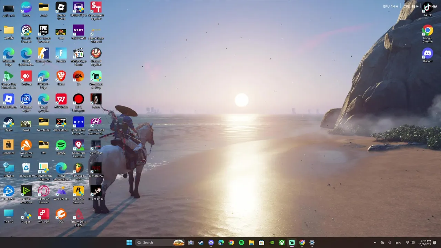Screen dimensions: 441x248
Task: Select the NVIDIA Broadcast shortcut
Action: pos(26,195)
